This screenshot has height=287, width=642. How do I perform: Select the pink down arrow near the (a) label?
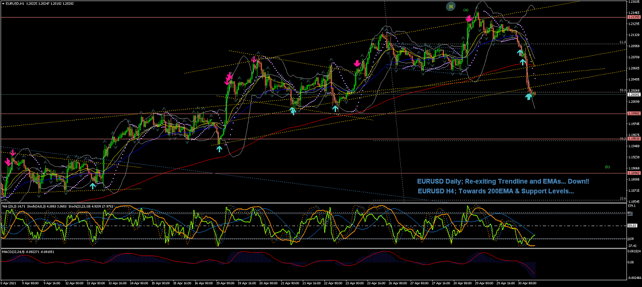coord(469,18)
